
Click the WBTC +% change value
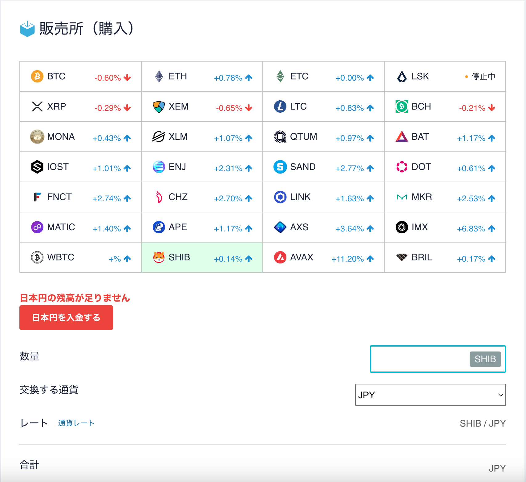coord(115,259)
